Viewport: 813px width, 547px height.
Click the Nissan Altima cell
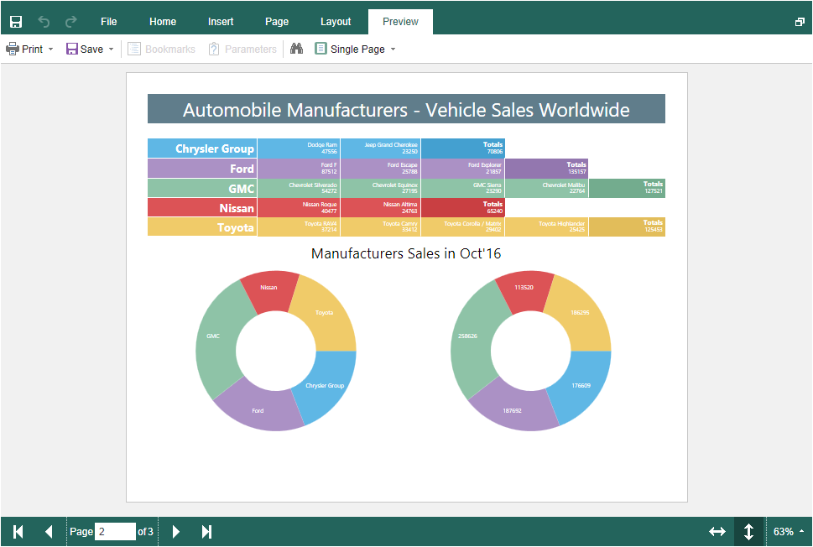coord(381,207)
